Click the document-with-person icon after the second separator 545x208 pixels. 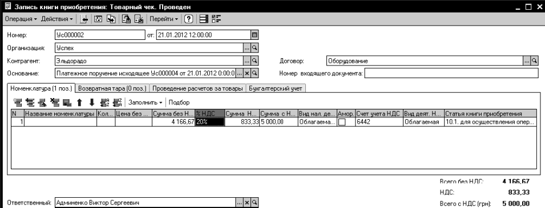tap(126, 19)
